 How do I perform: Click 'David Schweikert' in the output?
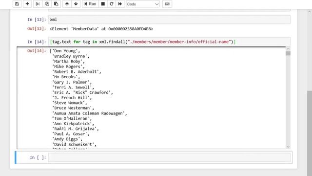pyautogui.click(x=73, y=145)
